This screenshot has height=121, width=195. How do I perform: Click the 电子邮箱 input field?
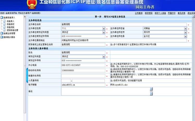83,85
